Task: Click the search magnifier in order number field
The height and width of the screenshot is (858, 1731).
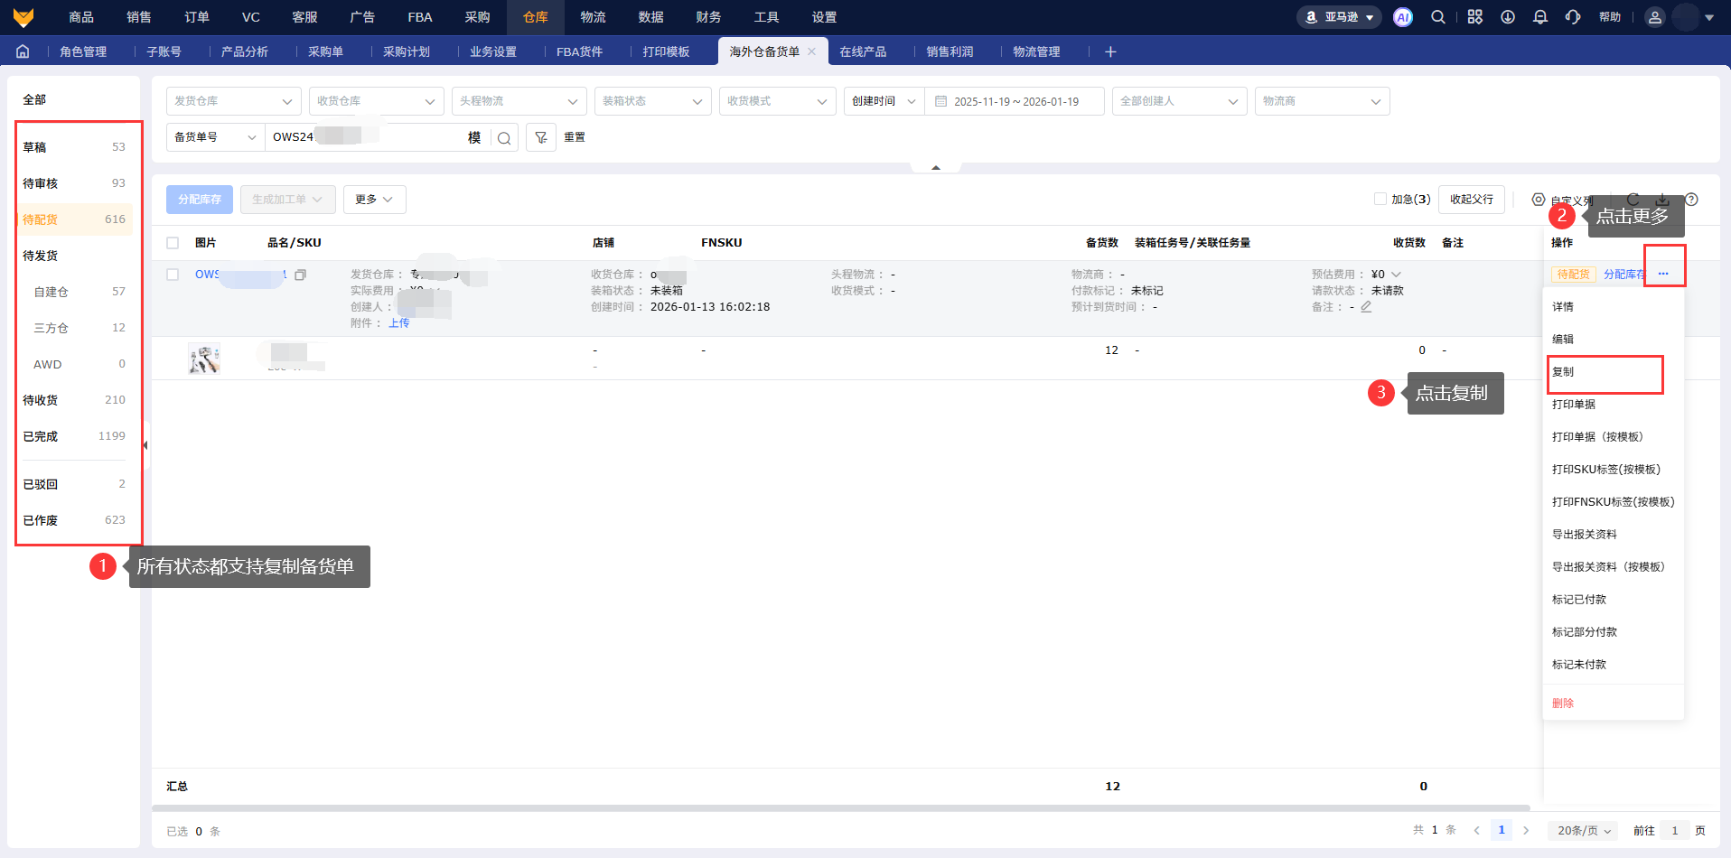Action: point(504,138)
